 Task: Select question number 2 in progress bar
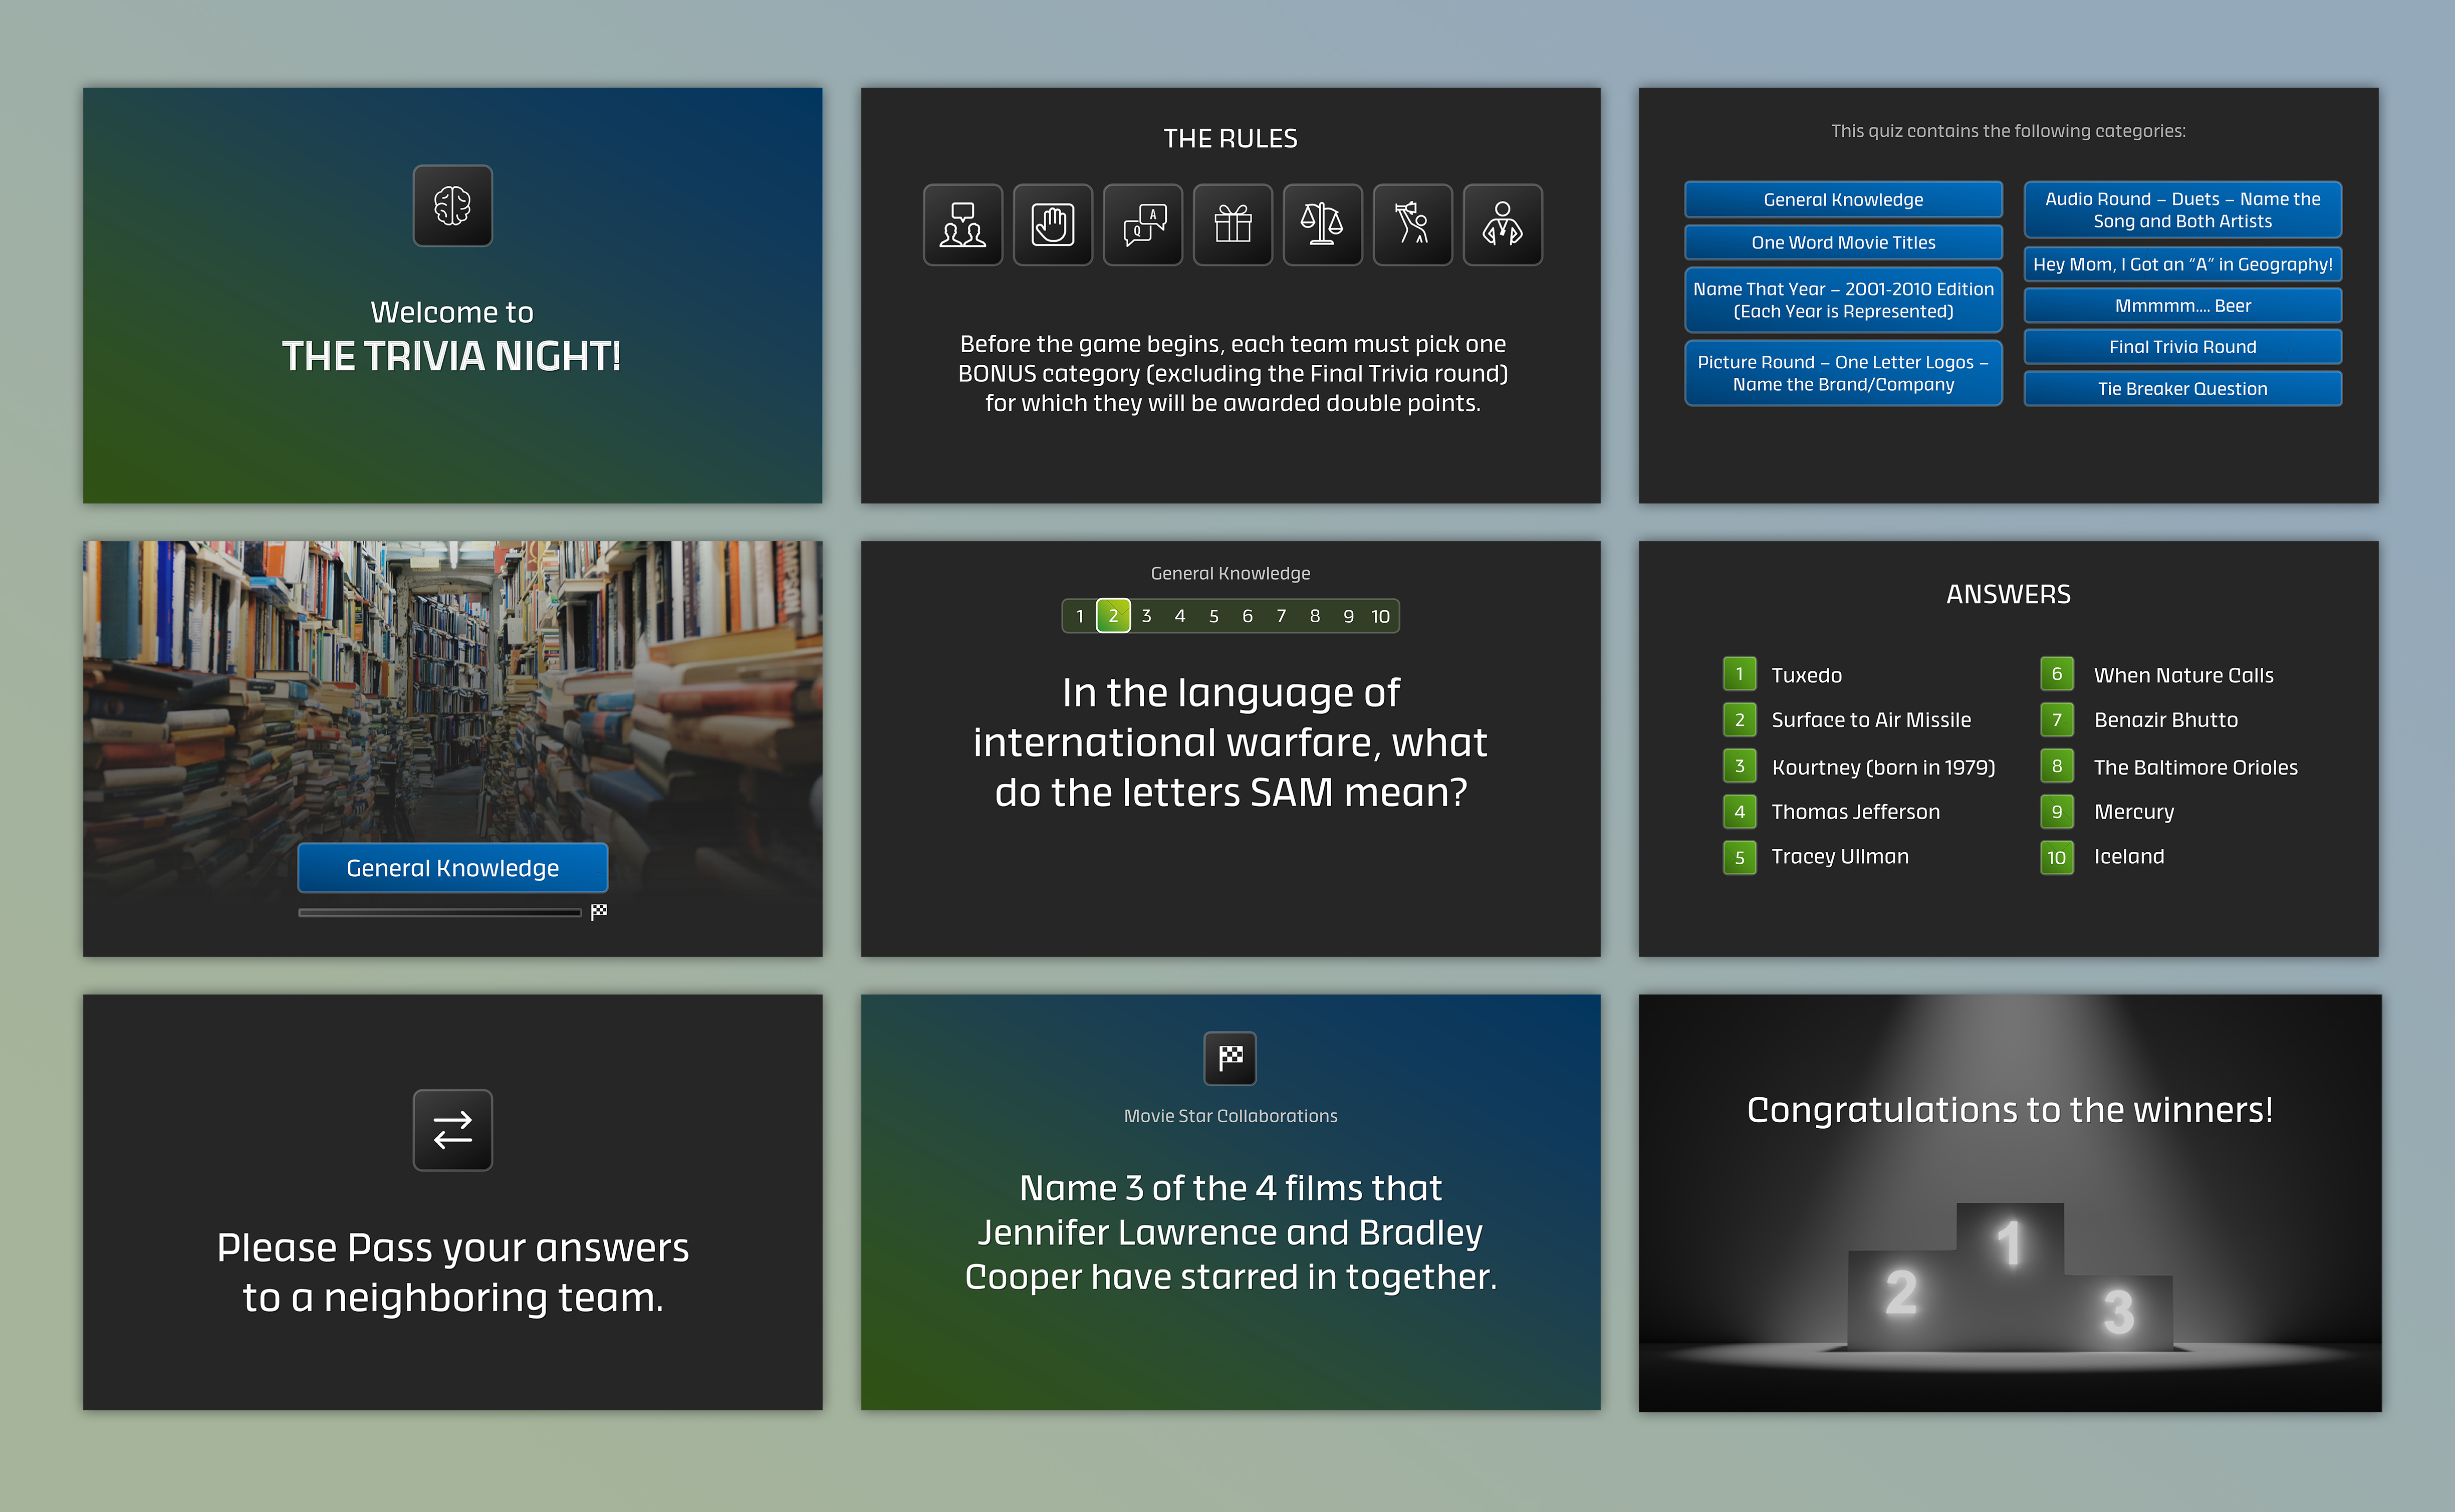[x=1113, y=616]
